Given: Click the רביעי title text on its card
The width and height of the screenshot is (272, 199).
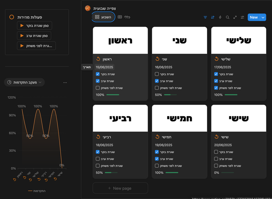Looking at the screenshot, I should [107, 137].
